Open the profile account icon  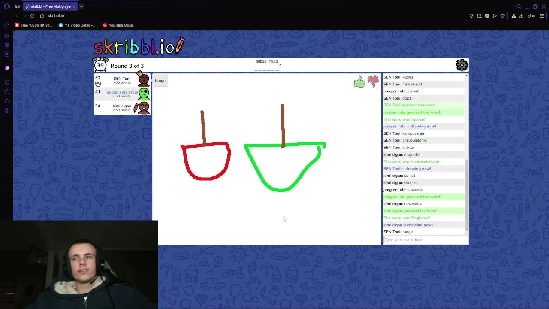click(x=513, y=16)
